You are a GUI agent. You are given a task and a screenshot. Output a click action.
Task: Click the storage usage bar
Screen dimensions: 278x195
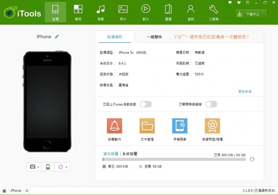tap(174, 160)
